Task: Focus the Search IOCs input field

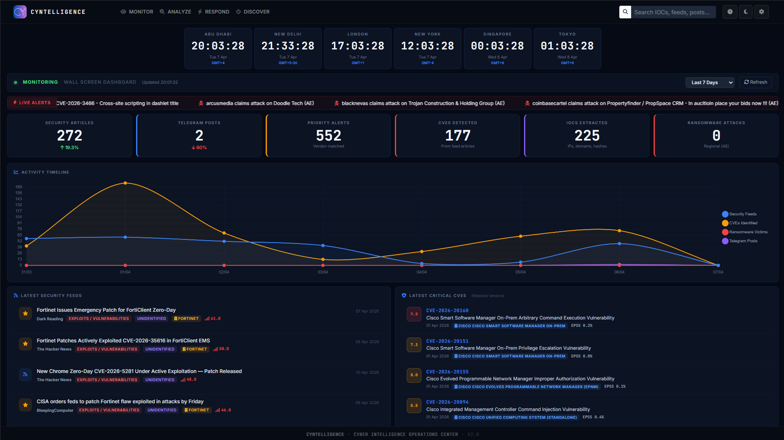Action: pyautogui.click(x=673, y=12)
